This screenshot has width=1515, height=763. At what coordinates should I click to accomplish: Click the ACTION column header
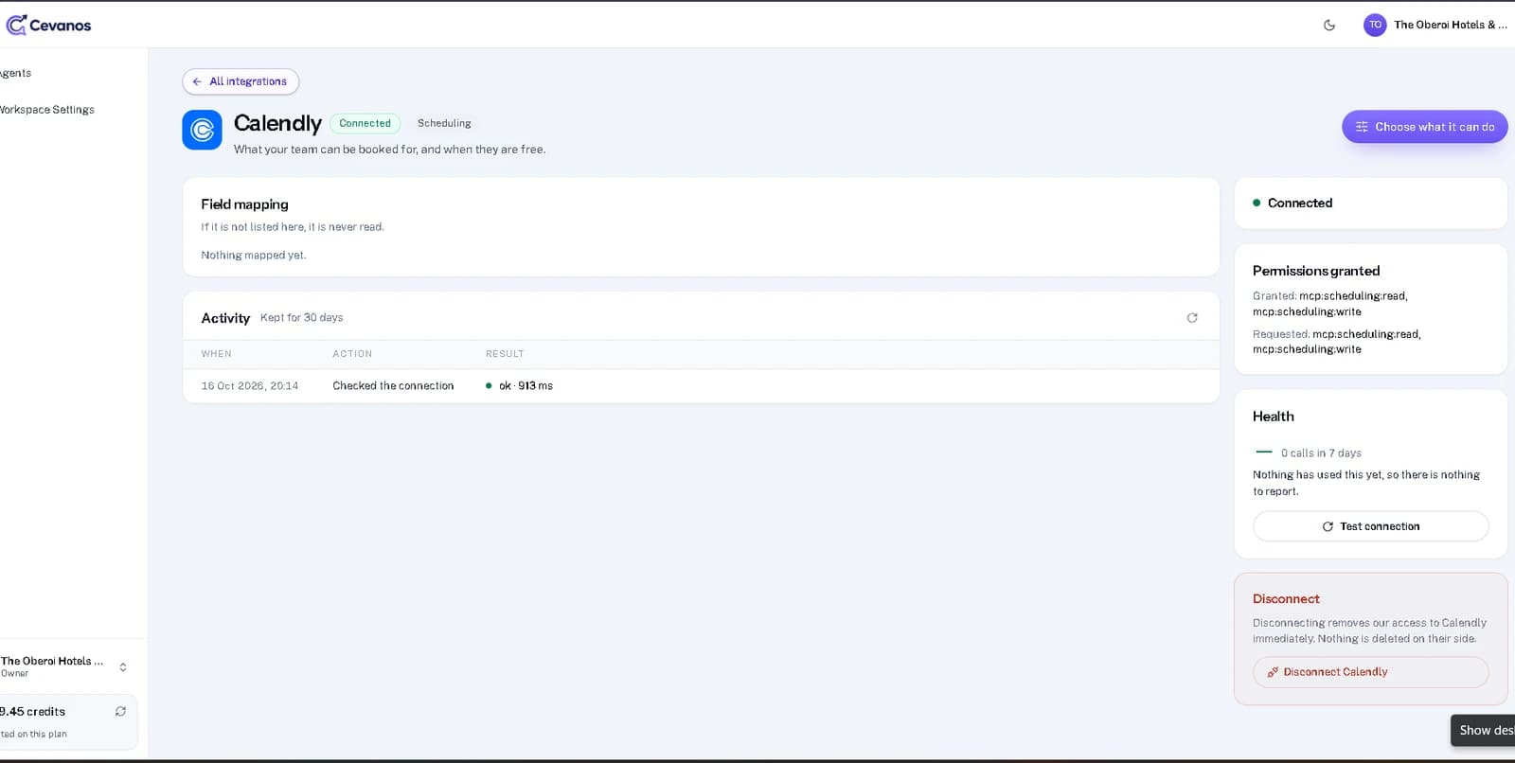pos(352,354)
